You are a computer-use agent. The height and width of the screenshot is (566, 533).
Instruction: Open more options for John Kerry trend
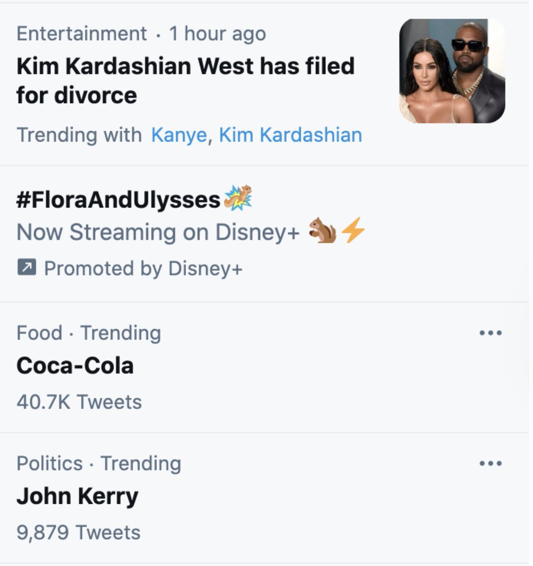coord(490,463)
